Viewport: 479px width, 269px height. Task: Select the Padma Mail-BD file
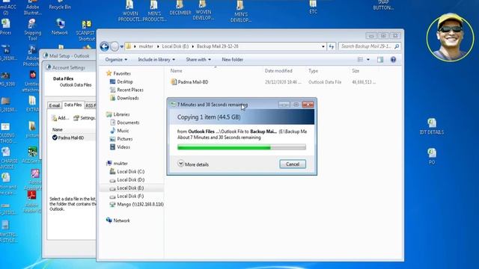point(193,82)
